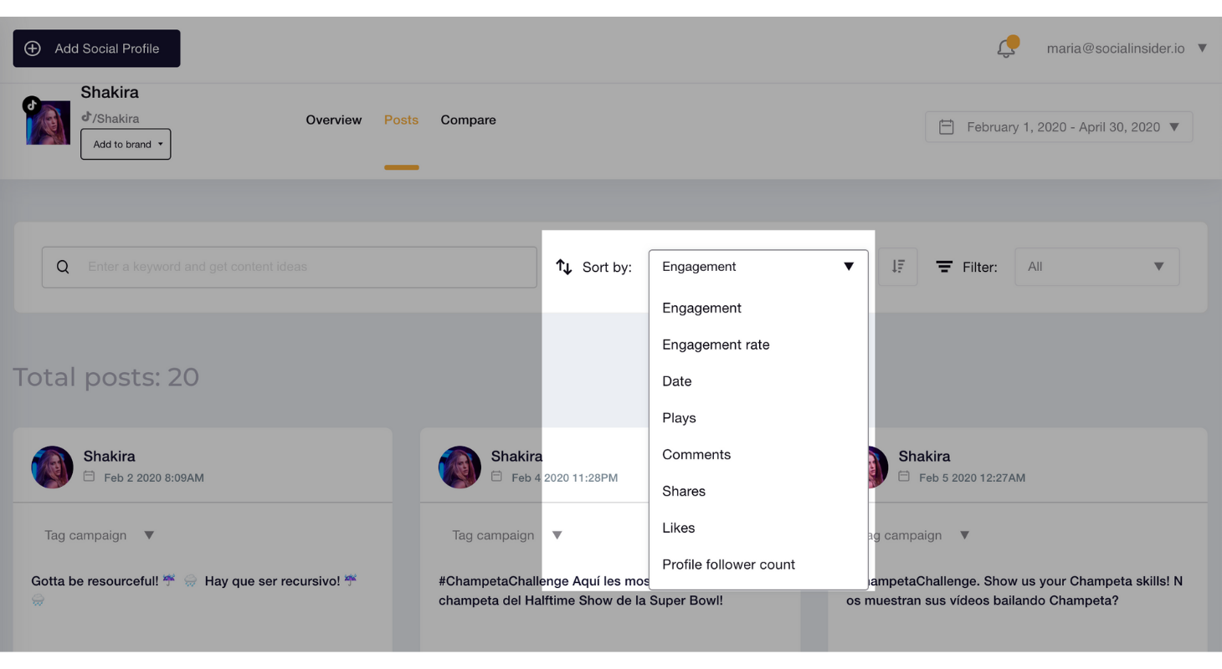1222x669 pixels.
Task: Click the Sort by arrows icon
Action: tap(564, 267)
